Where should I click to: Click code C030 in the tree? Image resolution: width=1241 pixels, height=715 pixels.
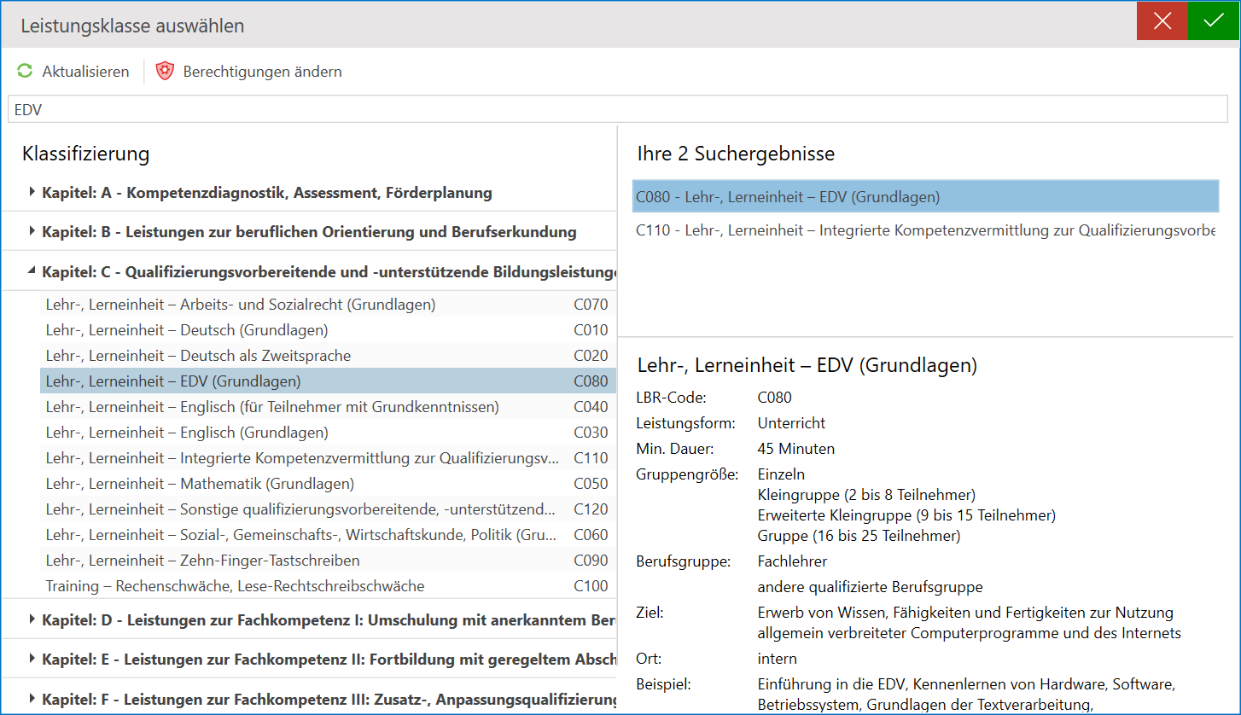tap(591, 433)
